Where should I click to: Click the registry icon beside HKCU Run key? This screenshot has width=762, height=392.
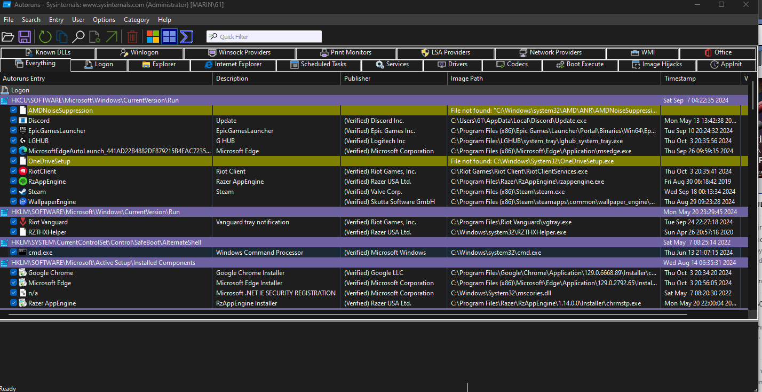click(x=5, y=100)
